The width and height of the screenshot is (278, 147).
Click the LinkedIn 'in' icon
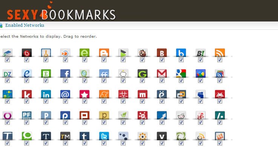46,94
